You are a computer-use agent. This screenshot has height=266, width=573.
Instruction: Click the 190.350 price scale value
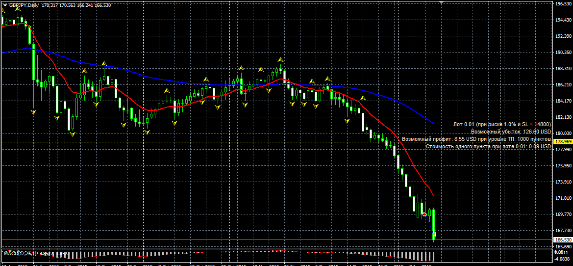[x=563, y=53]
